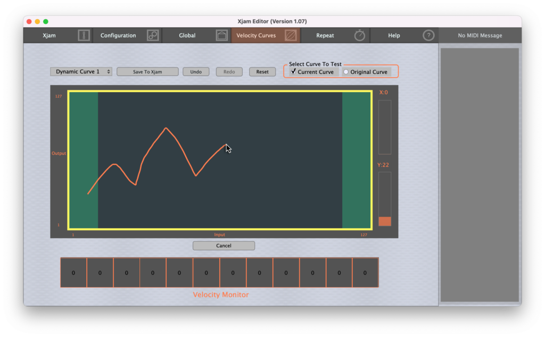Click the Help question mark icon
545x337 pixels.
[428, 36]
